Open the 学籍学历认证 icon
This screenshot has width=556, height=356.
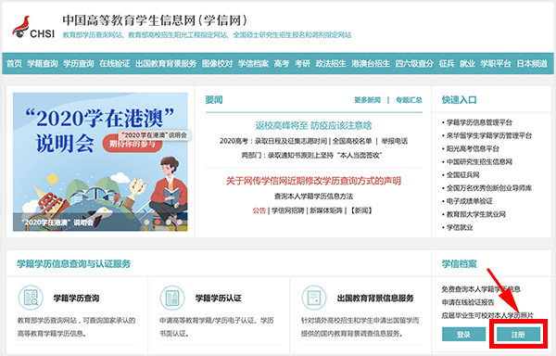[x=172, y=298]
